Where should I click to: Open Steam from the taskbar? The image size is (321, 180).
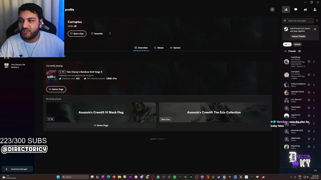tap(219, 177)
